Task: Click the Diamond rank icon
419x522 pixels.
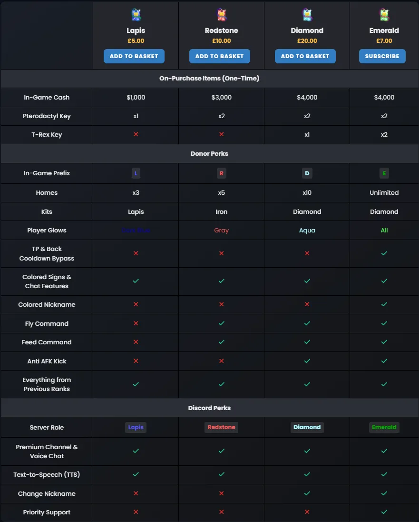Action: click(x=307, y=15)
